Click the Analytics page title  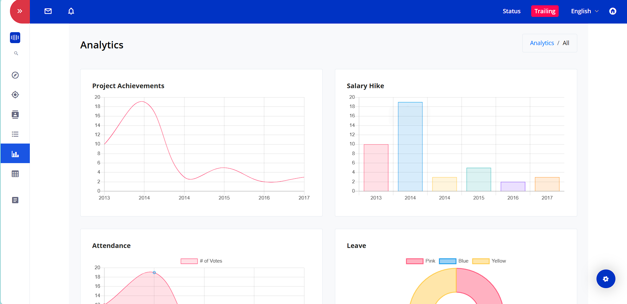click(102, 45)
